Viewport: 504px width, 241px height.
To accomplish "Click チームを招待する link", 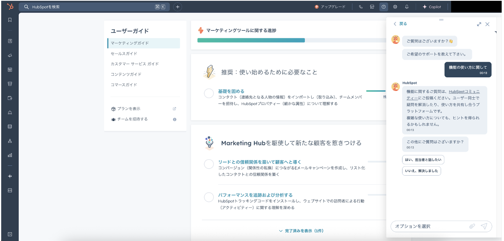I will pos(132,119).
